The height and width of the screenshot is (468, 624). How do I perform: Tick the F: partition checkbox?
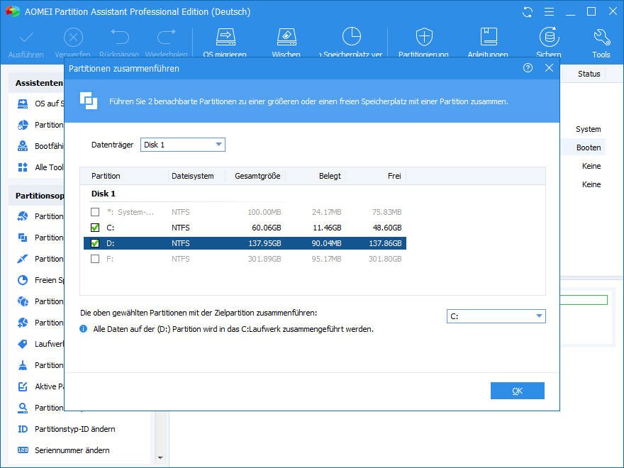(95, 259)
